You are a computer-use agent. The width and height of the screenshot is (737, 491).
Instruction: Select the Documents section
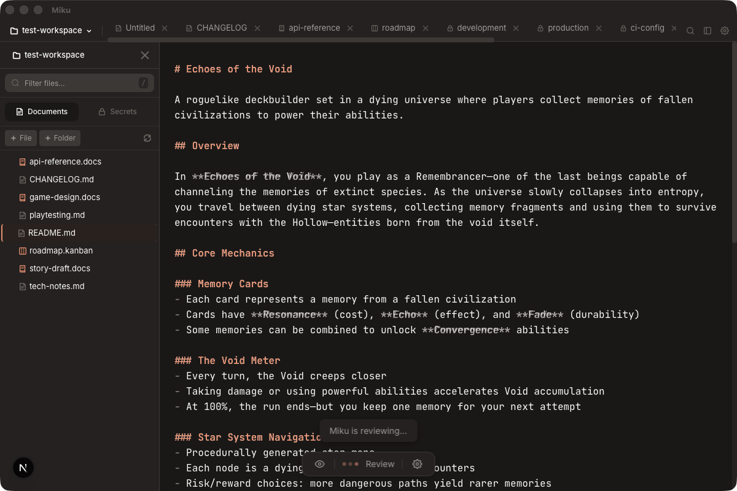[x=42, y=112]
